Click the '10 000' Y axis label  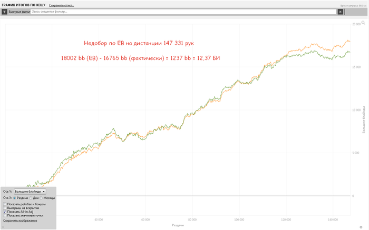[356, 110]
